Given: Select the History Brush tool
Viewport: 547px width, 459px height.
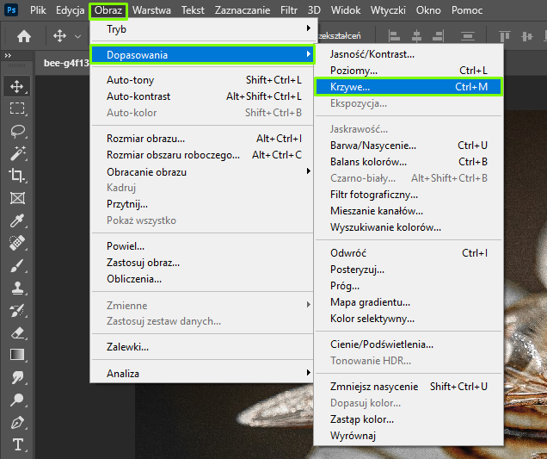Looking at the screenshot, I should pyautogui.click(x=17, y=311).
